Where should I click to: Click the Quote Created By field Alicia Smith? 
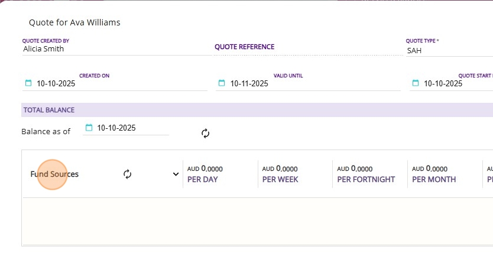point(112,49)
